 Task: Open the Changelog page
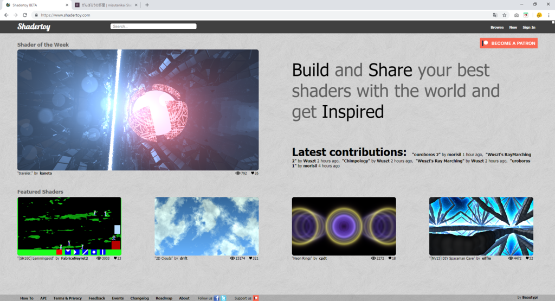[139, 298]
